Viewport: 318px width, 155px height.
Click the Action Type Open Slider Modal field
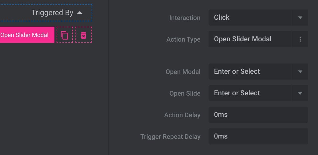point(250,39)
